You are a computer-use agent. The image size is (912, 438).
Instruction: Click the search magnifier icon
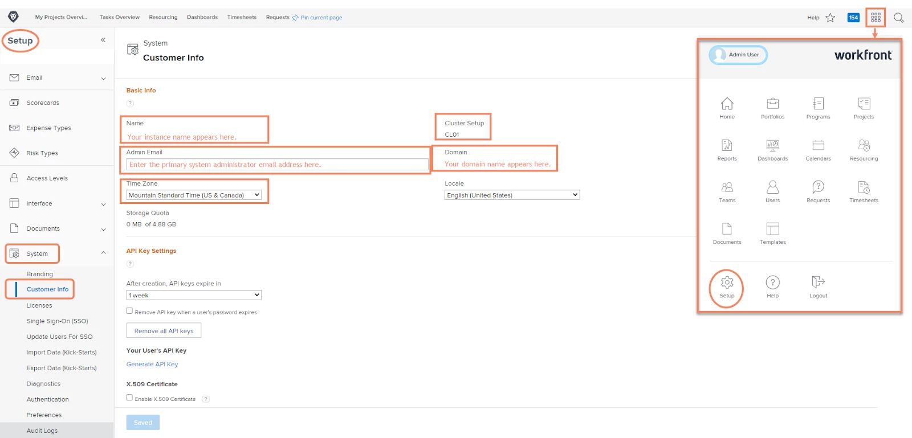pos(899,18)
